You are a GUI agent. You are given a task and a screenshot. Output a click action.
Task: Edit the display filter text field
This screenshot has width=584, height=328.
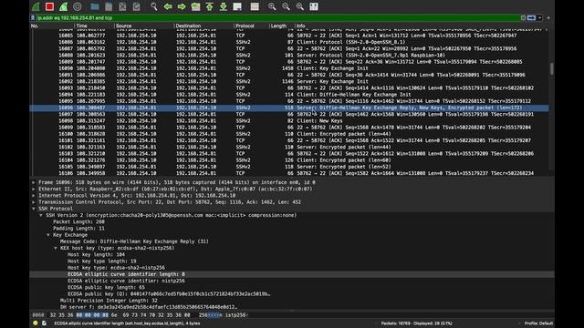click(x=277, y=18)
